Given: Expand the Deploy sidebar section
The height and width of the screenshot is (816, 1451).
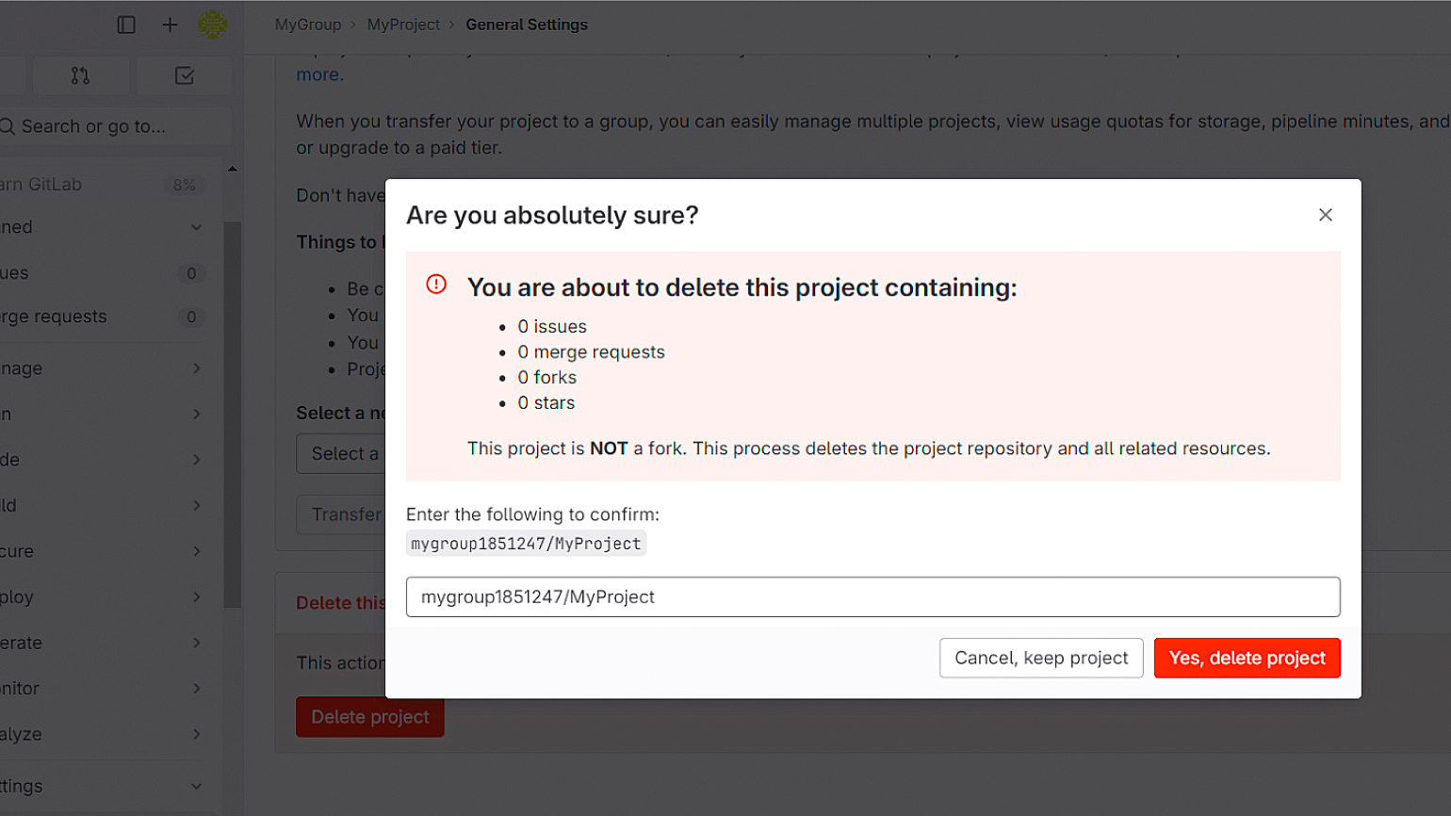Looking at the screenshot, I should tap(104, 597).
